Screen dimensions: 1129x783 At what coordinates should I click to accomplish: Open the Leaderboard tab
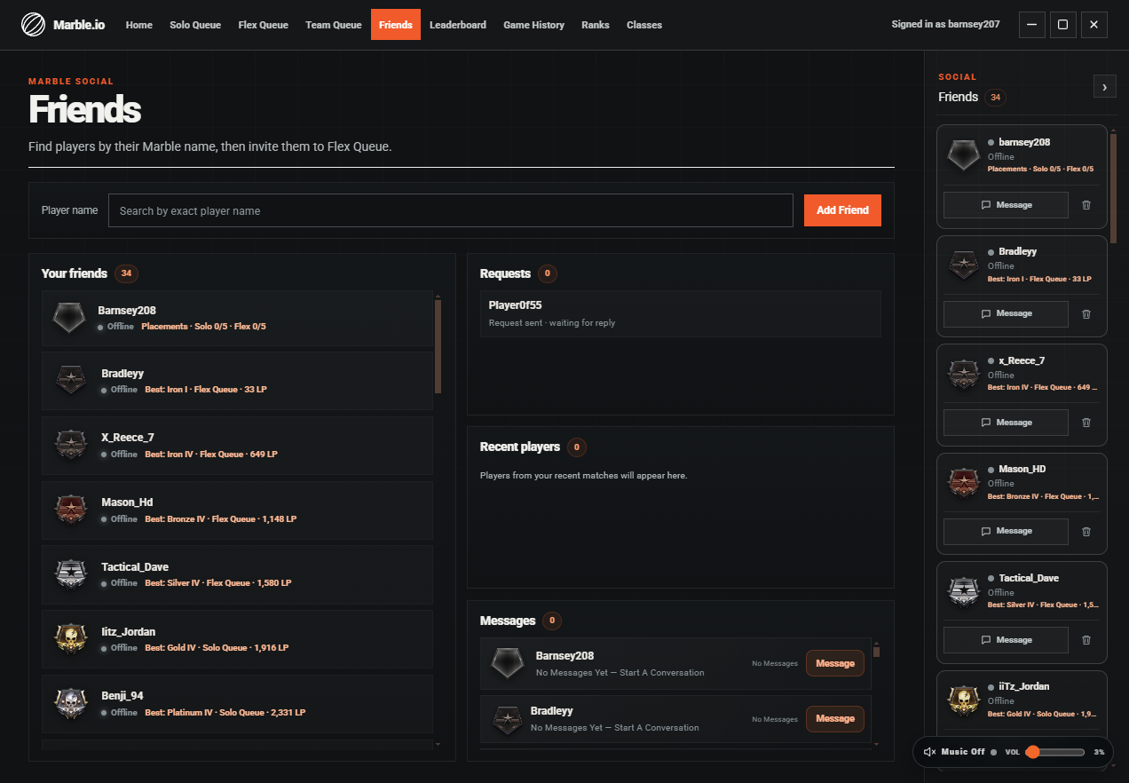pyautogui.click(x=458, y=25)
